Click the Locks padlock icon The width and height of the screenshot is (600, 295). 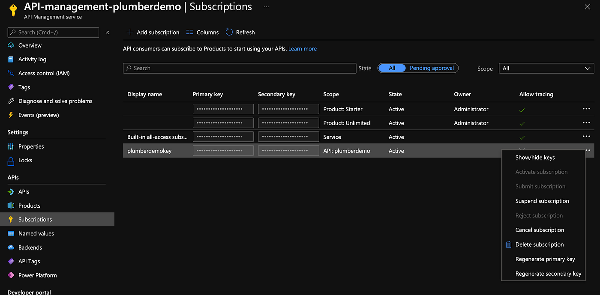(11, 161)
